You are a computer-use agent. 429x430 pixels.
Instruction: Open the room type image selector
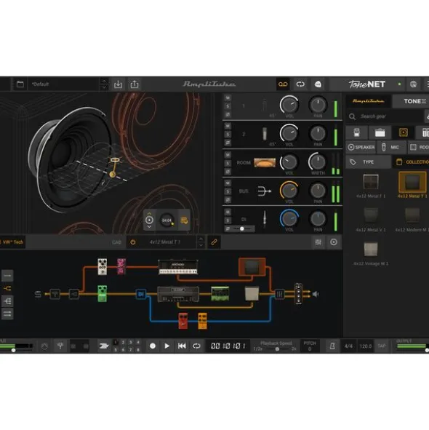click(265, 162)
